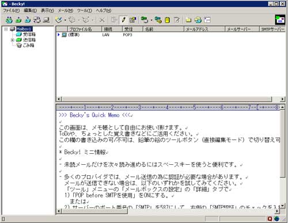This screenshot has height=223, width=288.
Task: Click the yellow folder toolbar icon
Action: [188, 20]
